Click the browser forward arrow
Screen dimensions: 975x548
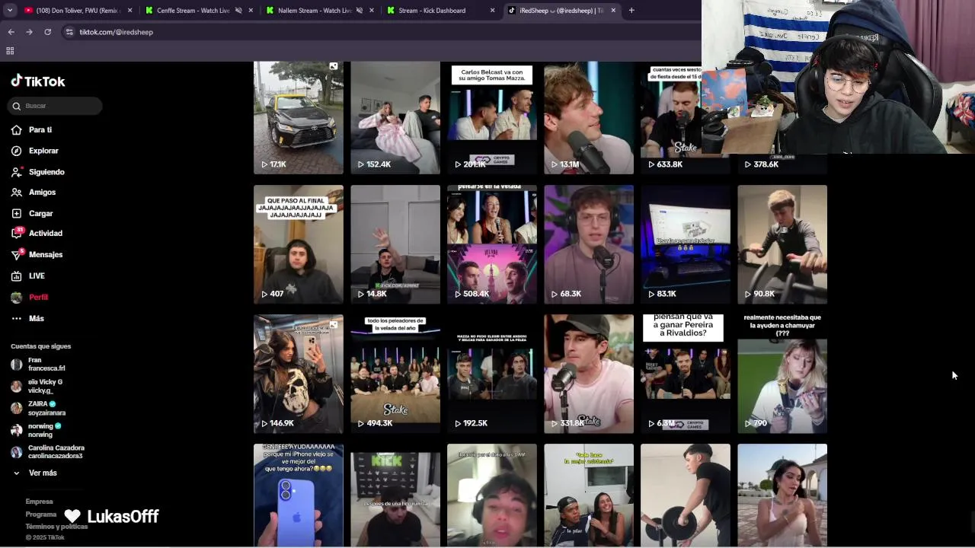(29, 32)
